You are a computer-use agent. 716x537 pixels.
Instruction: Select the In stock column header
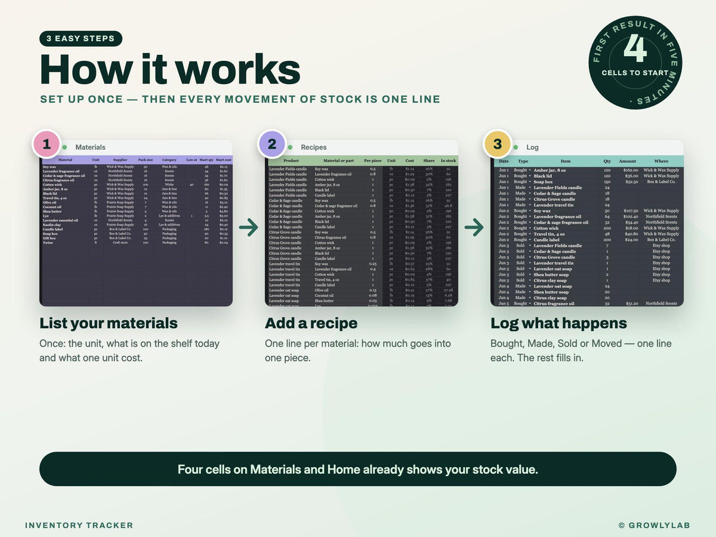click(448, 161)
